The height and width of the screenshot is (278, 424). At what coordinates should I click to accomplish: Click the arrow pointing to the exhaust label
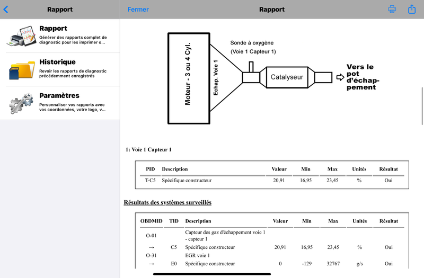pos(340,77)
